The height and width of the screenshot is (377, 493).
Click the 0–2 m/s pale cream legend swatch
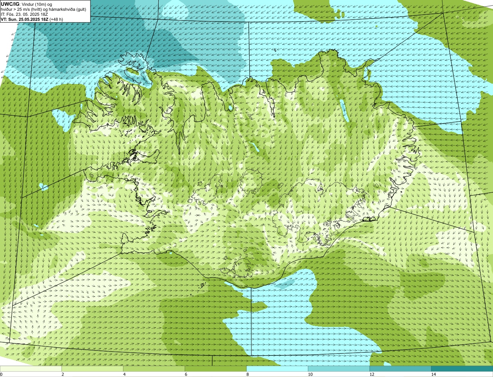[31, 369]
